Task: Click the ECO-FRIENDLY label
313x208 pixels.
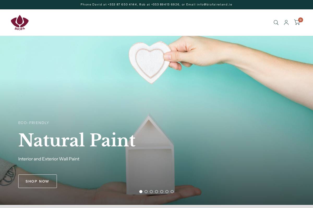Action: (x=34, y=123)
